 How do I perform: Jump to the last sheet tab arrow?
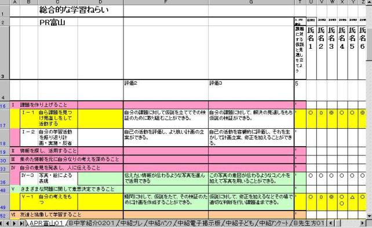[21, 223]
